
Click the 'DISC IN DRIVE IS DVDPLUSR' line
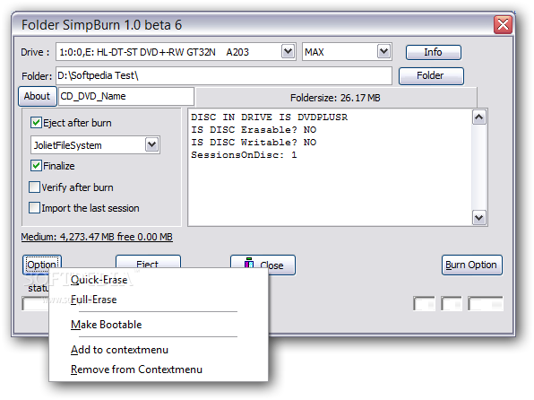click(270, 117)
